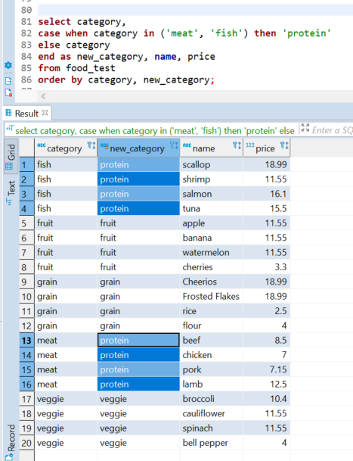Open the price column filter/sort dropdown
This screenshot has height=461, width=353.
[x=284, y=145]
